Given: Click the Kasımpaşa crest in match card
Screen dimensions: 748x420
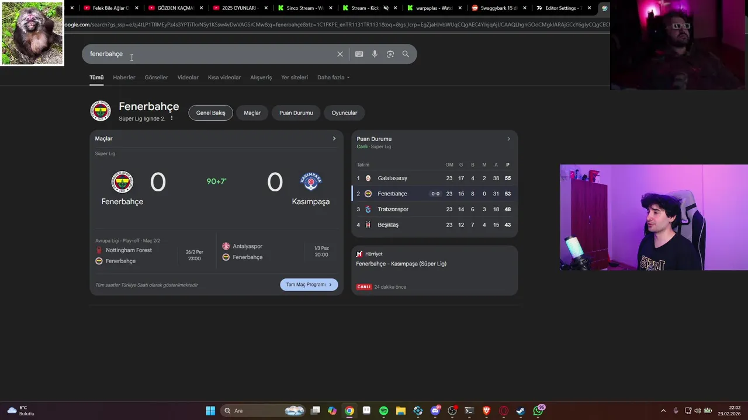Looking at the screenshot, I should point(311,182).
